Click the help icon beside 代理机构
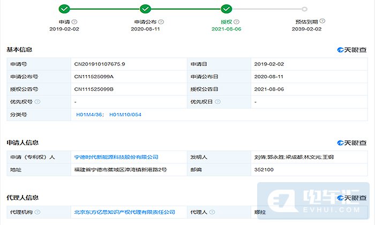 point(37,212)
